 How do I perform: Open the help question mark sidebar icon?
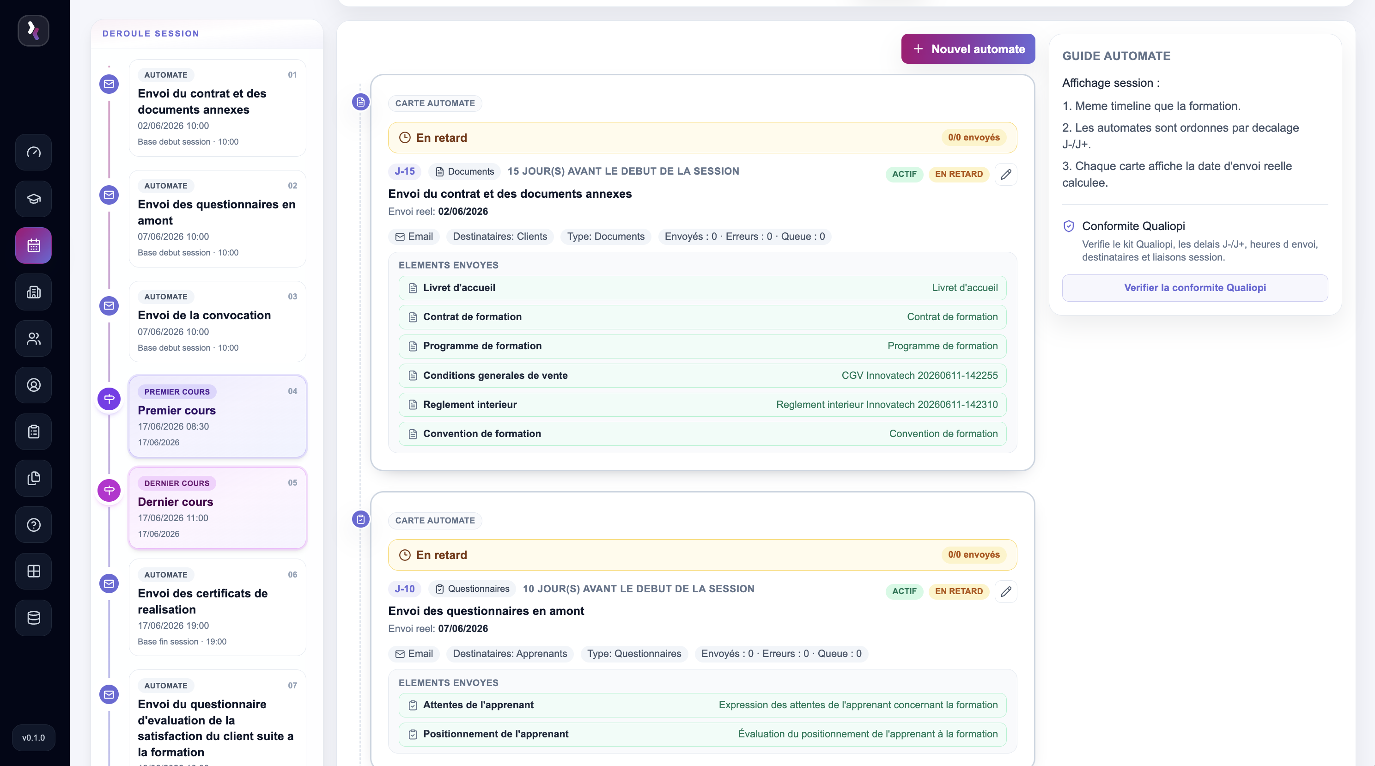[34, 525]
